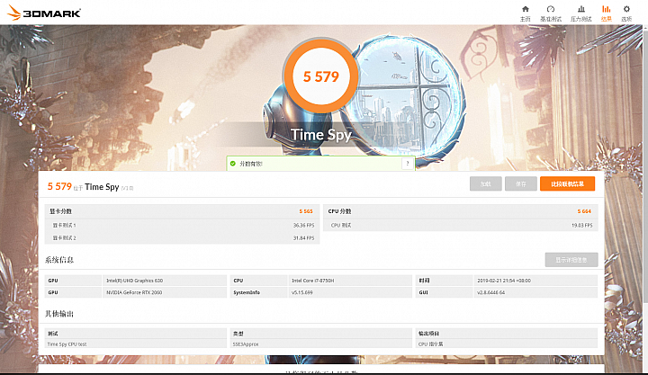
Task: Click the 其他输出 other output heading
Action: coord(59,314)
